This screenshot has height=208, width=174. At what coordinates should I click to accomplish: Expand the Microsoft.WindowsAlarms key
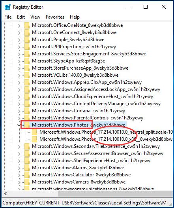tap(19, 168)
